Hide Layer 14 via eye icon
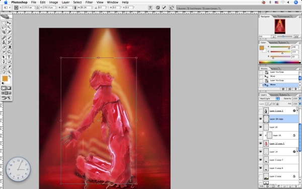This screenshot has height=189, width=302. pos(261,152)
